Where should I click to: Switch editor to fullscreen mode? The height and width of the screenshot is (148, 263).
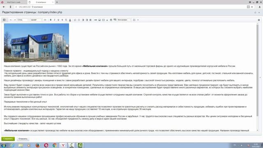(x=134, y=20)
